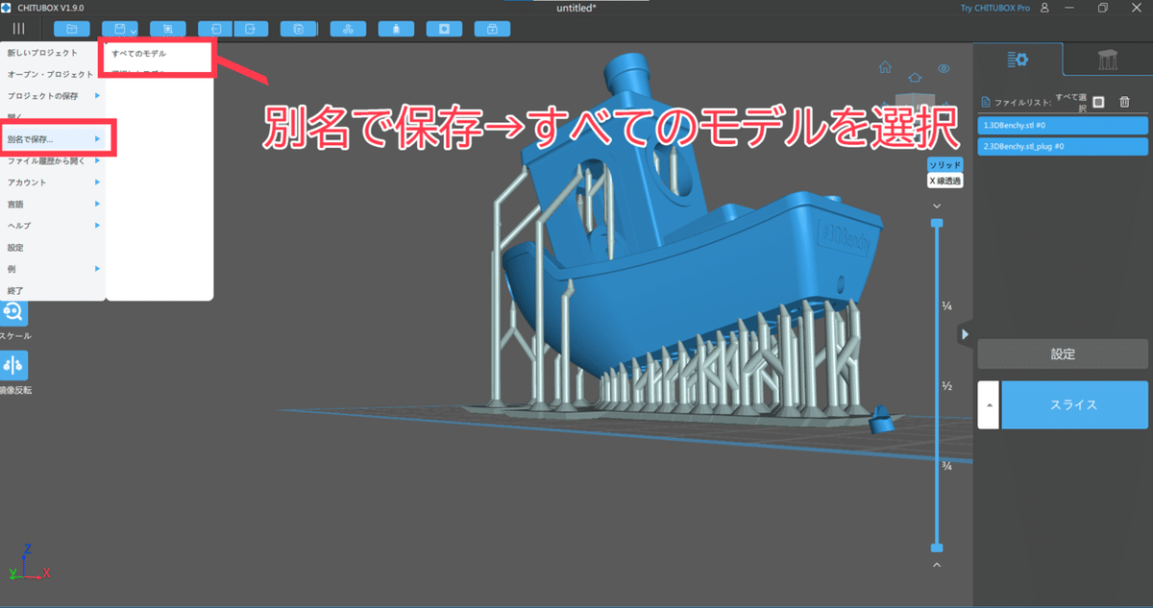The height and width of the screenshot is (608, 1153).
Task: Collapse the right panel with the arrow
Action: [x=965, y=334]
